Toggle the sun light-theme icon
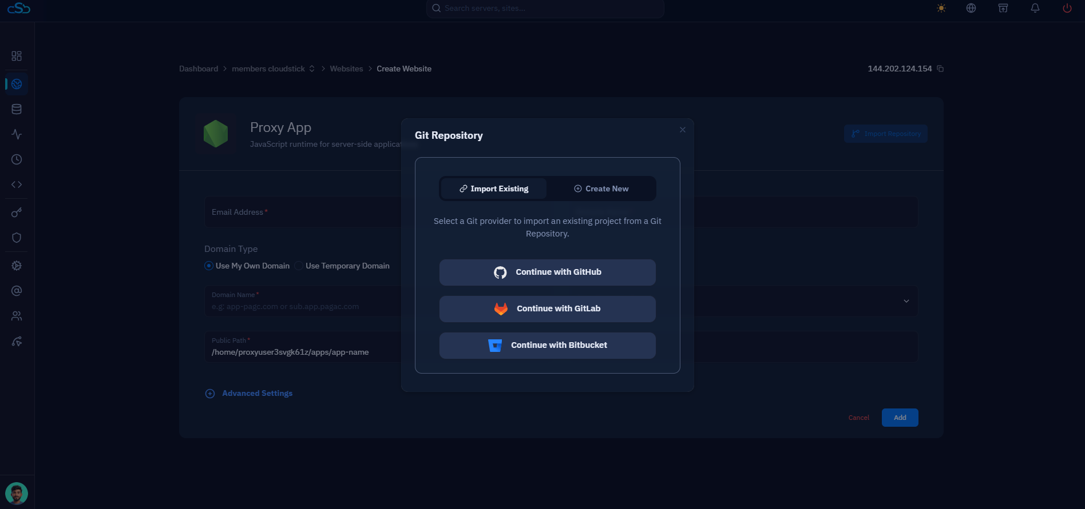 (x=941, y=8)
